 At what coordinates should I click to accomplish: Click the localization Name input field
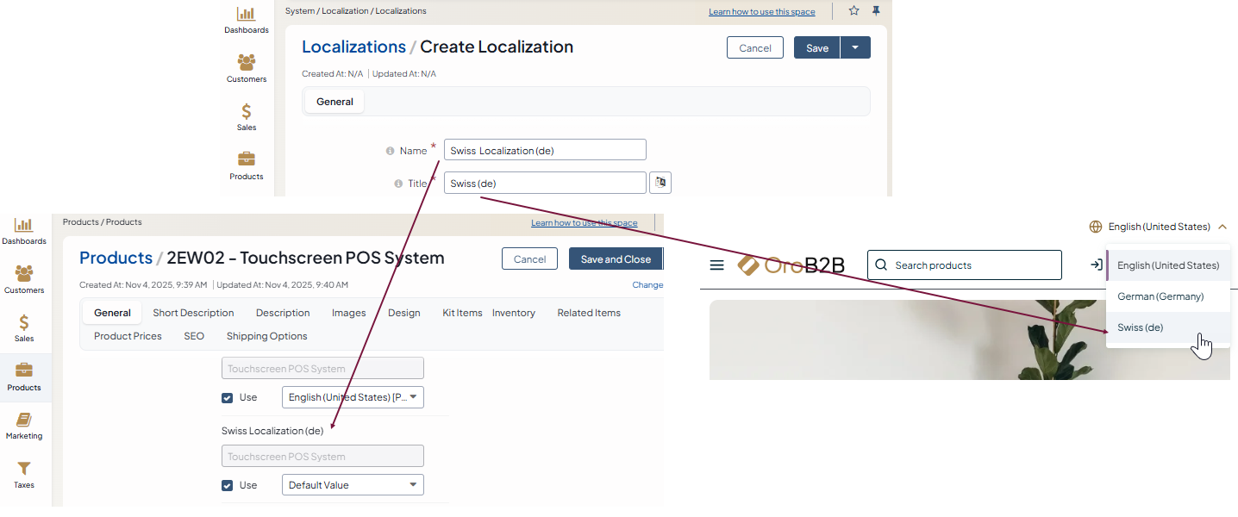click(x=544, y=150)
